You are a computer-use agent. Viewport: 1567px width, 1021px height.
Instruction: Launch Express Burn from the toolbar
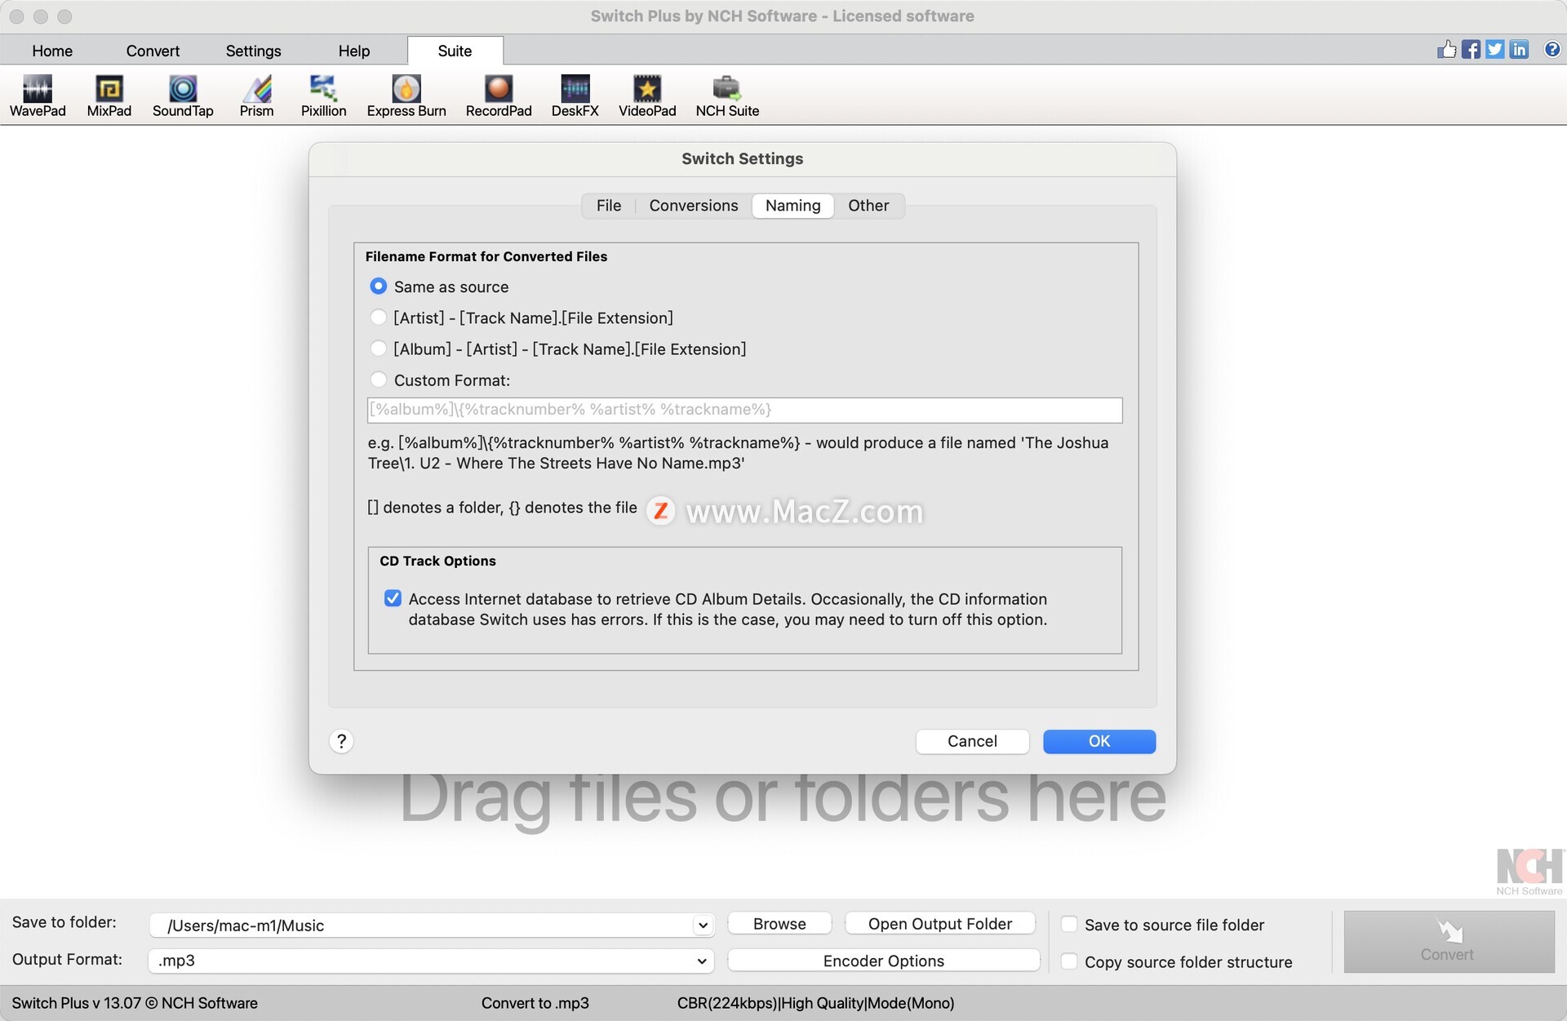pyautogui.click(x=406, y=95)
